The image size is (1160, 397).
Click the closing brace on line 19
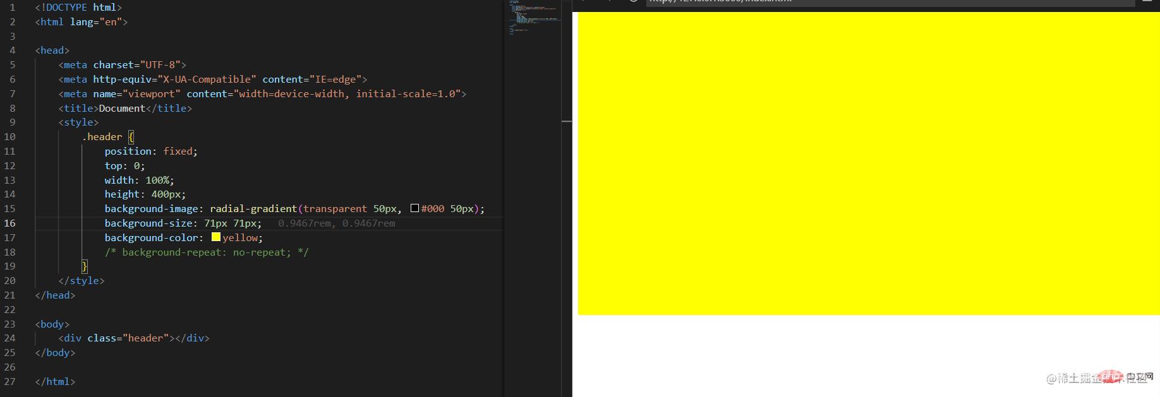85,266
